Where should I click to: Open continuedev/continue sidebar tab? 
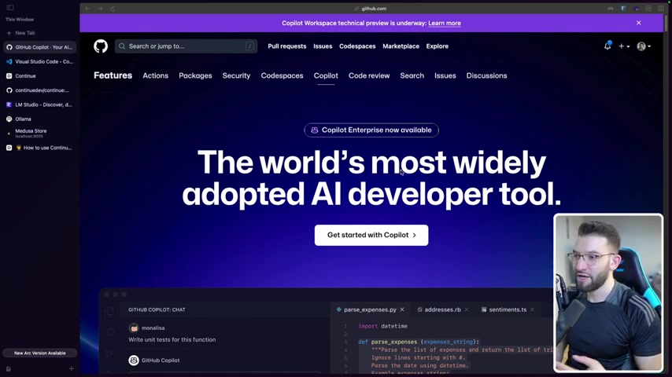(39, 90)
